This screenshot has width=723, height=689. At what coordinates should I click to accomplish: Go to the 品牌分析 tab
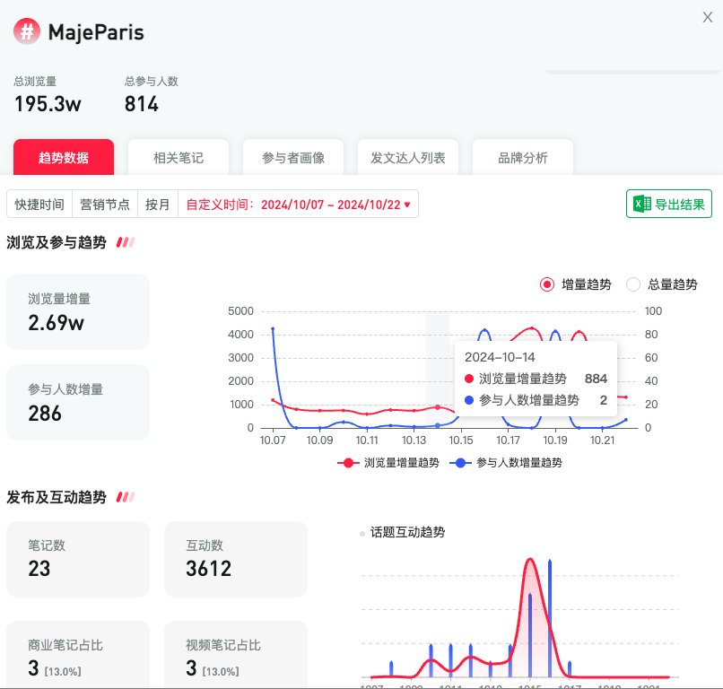523,157
